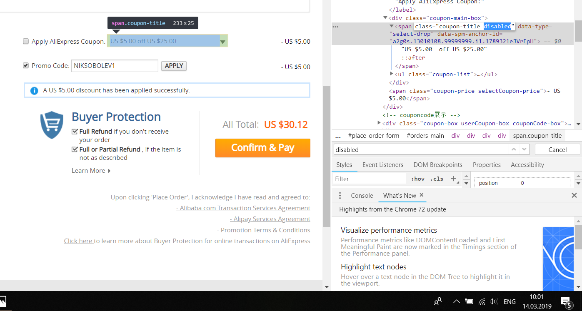Open the drawer three-dot menu icon
This screenshot has height=311, width=582.
340,196
